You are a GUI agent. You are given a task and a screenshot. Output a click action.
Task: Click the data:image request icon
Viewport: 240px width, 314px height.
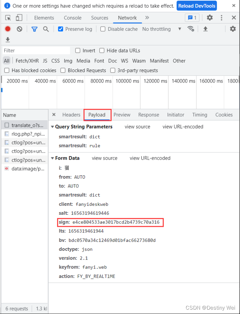pyautogui.click(x=7, y=169)
